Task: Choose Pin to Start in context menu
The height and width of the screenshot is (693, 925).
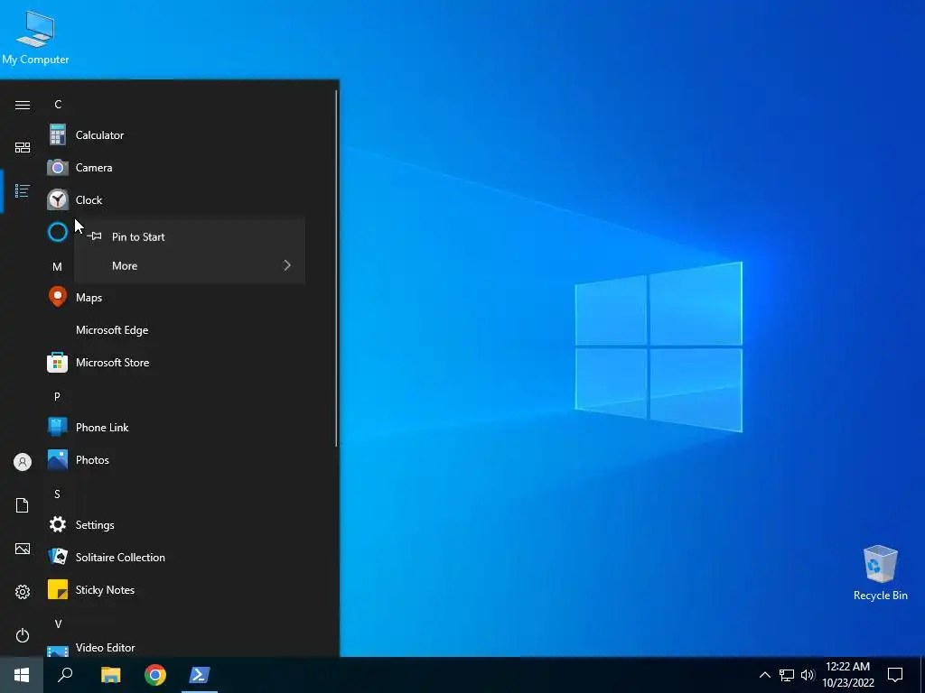Action: click(x=190, y=237)
